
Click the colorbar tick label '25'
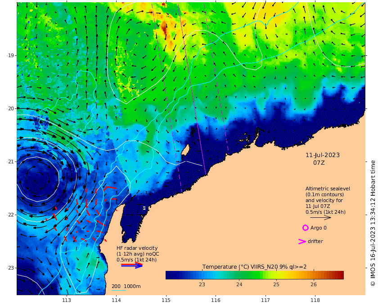coord(276,284)
